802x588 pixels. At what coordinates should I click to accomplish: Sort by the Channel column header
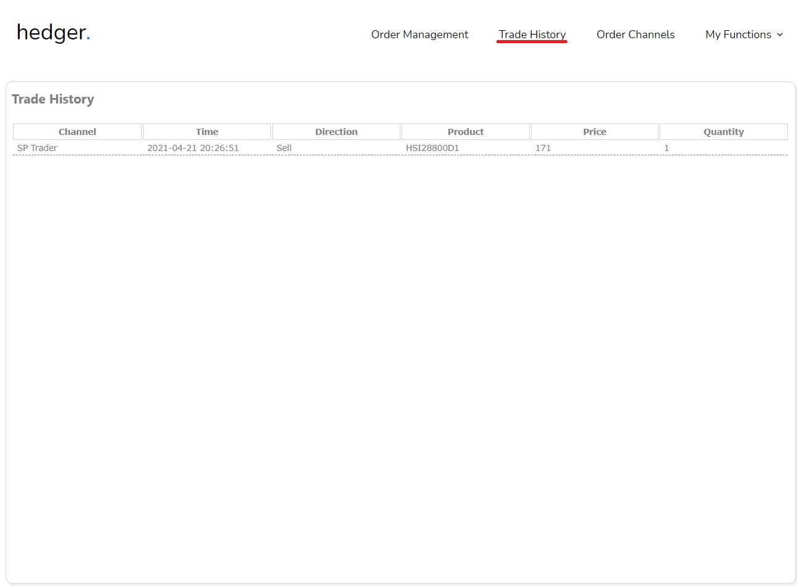pos(77,132)
